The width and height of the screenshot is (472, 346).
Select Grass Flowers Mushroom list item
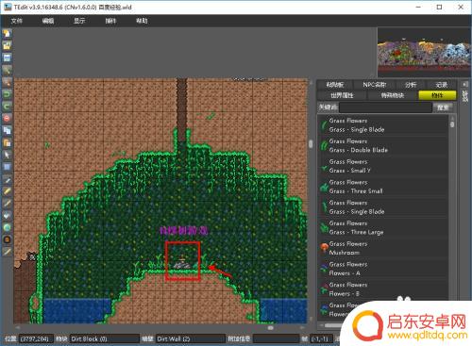tap(383, 248)
